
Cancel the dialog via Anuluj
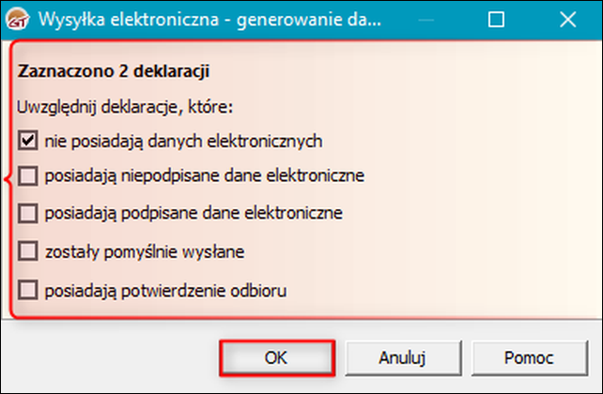[403, 358]
